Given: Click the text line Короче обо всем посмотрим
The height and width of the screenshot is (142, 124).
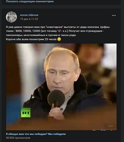Looking at the screenshot, I should [x=31, y=39].
